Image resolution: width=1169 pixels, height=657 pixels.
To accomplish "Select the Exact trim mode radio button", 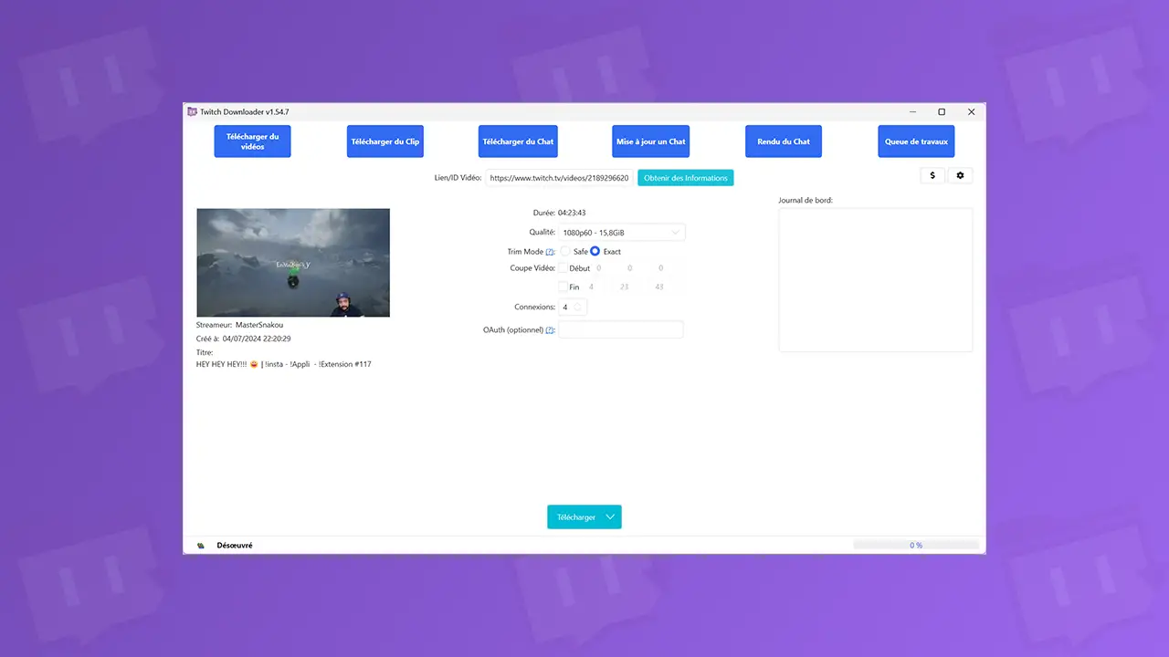I will point(595,251).
